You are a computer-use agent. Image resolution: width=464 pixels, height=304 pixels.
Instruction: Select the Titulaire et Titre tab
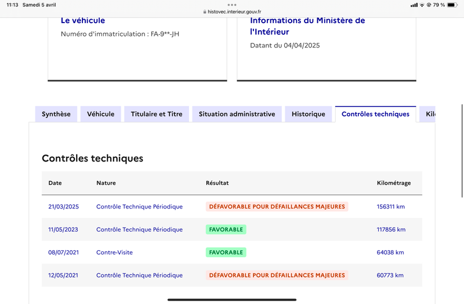pos(157,114)
